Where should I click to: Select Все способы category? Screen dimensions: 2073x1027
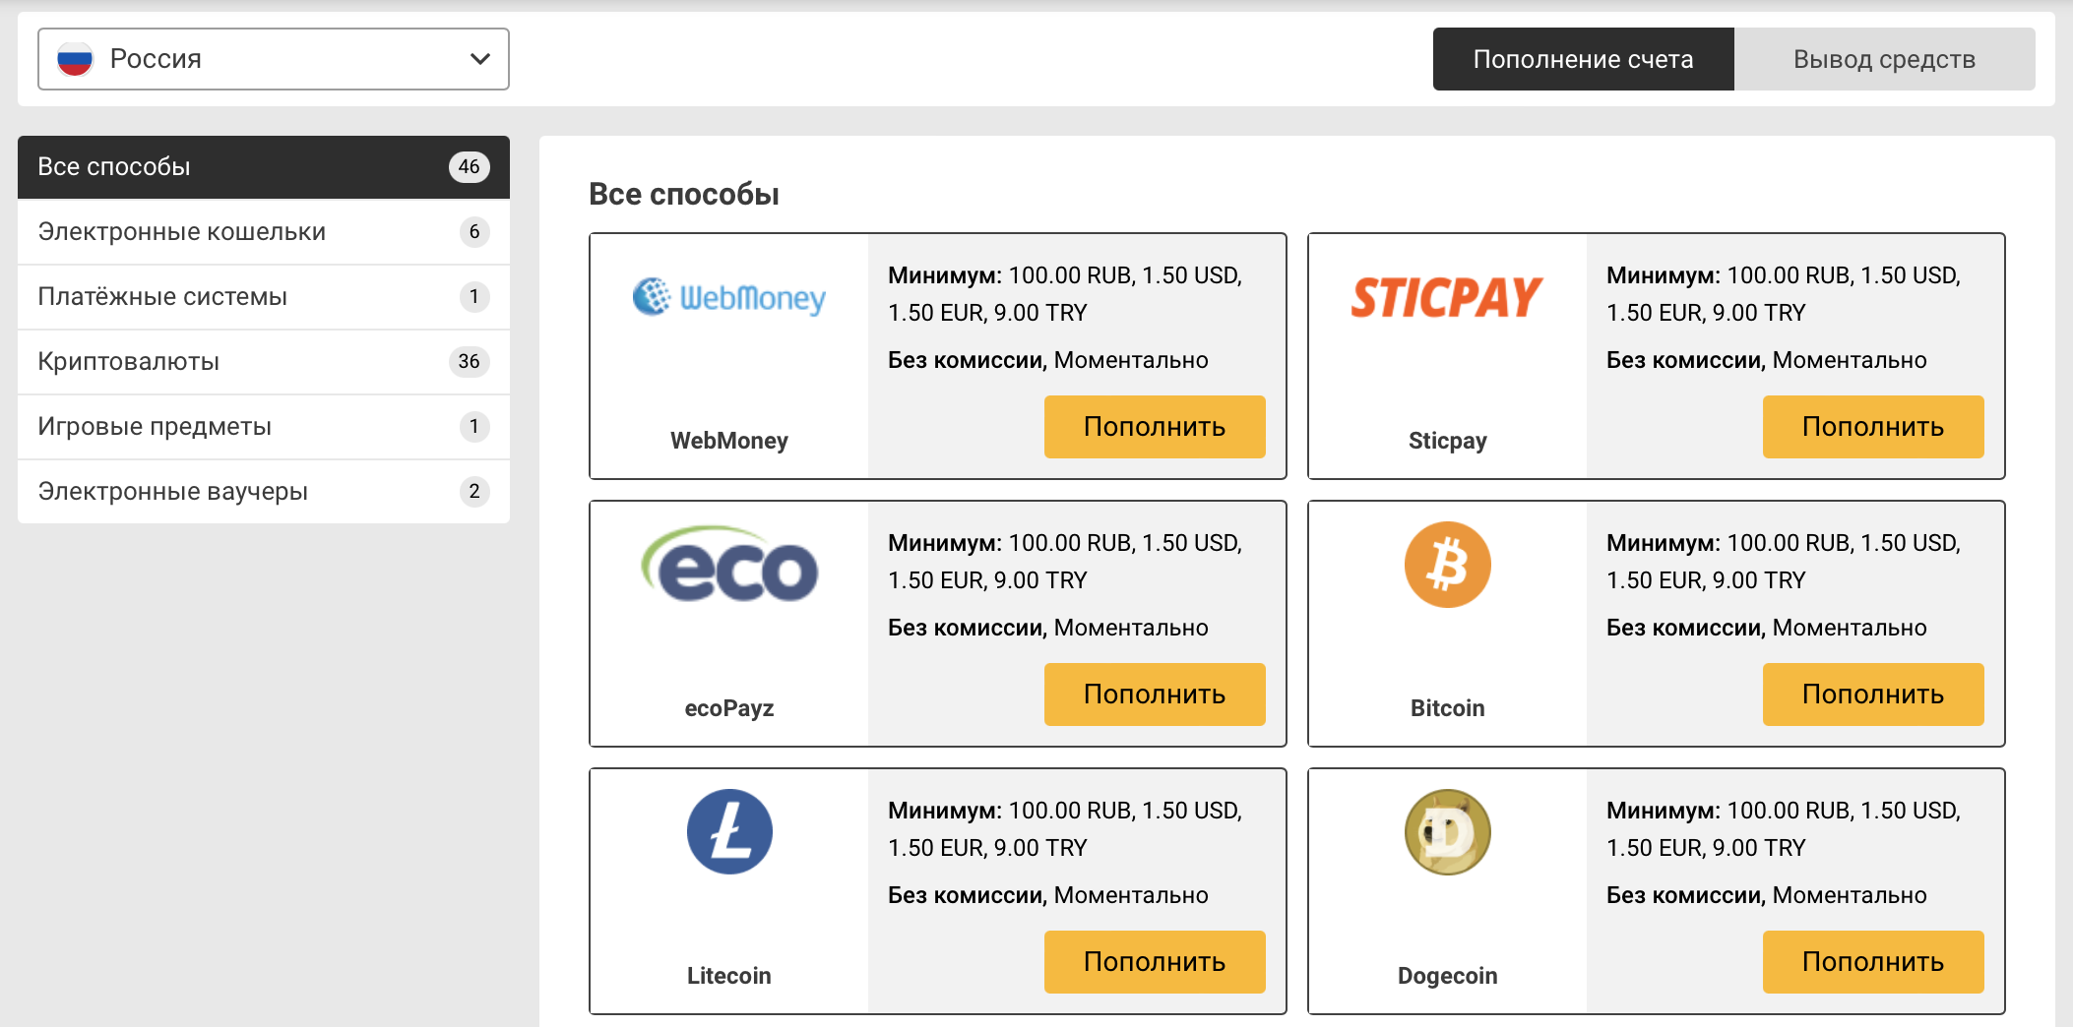(263, 167)
